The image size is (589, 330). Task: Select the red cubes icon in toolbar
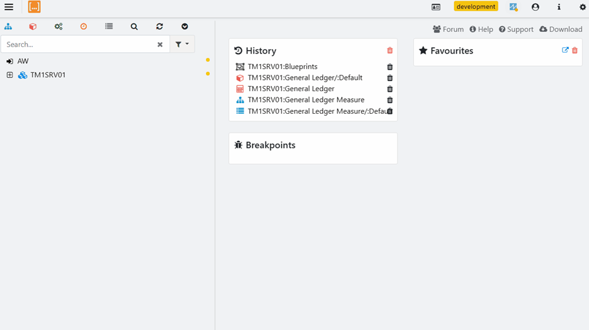[x=33, y=26]
